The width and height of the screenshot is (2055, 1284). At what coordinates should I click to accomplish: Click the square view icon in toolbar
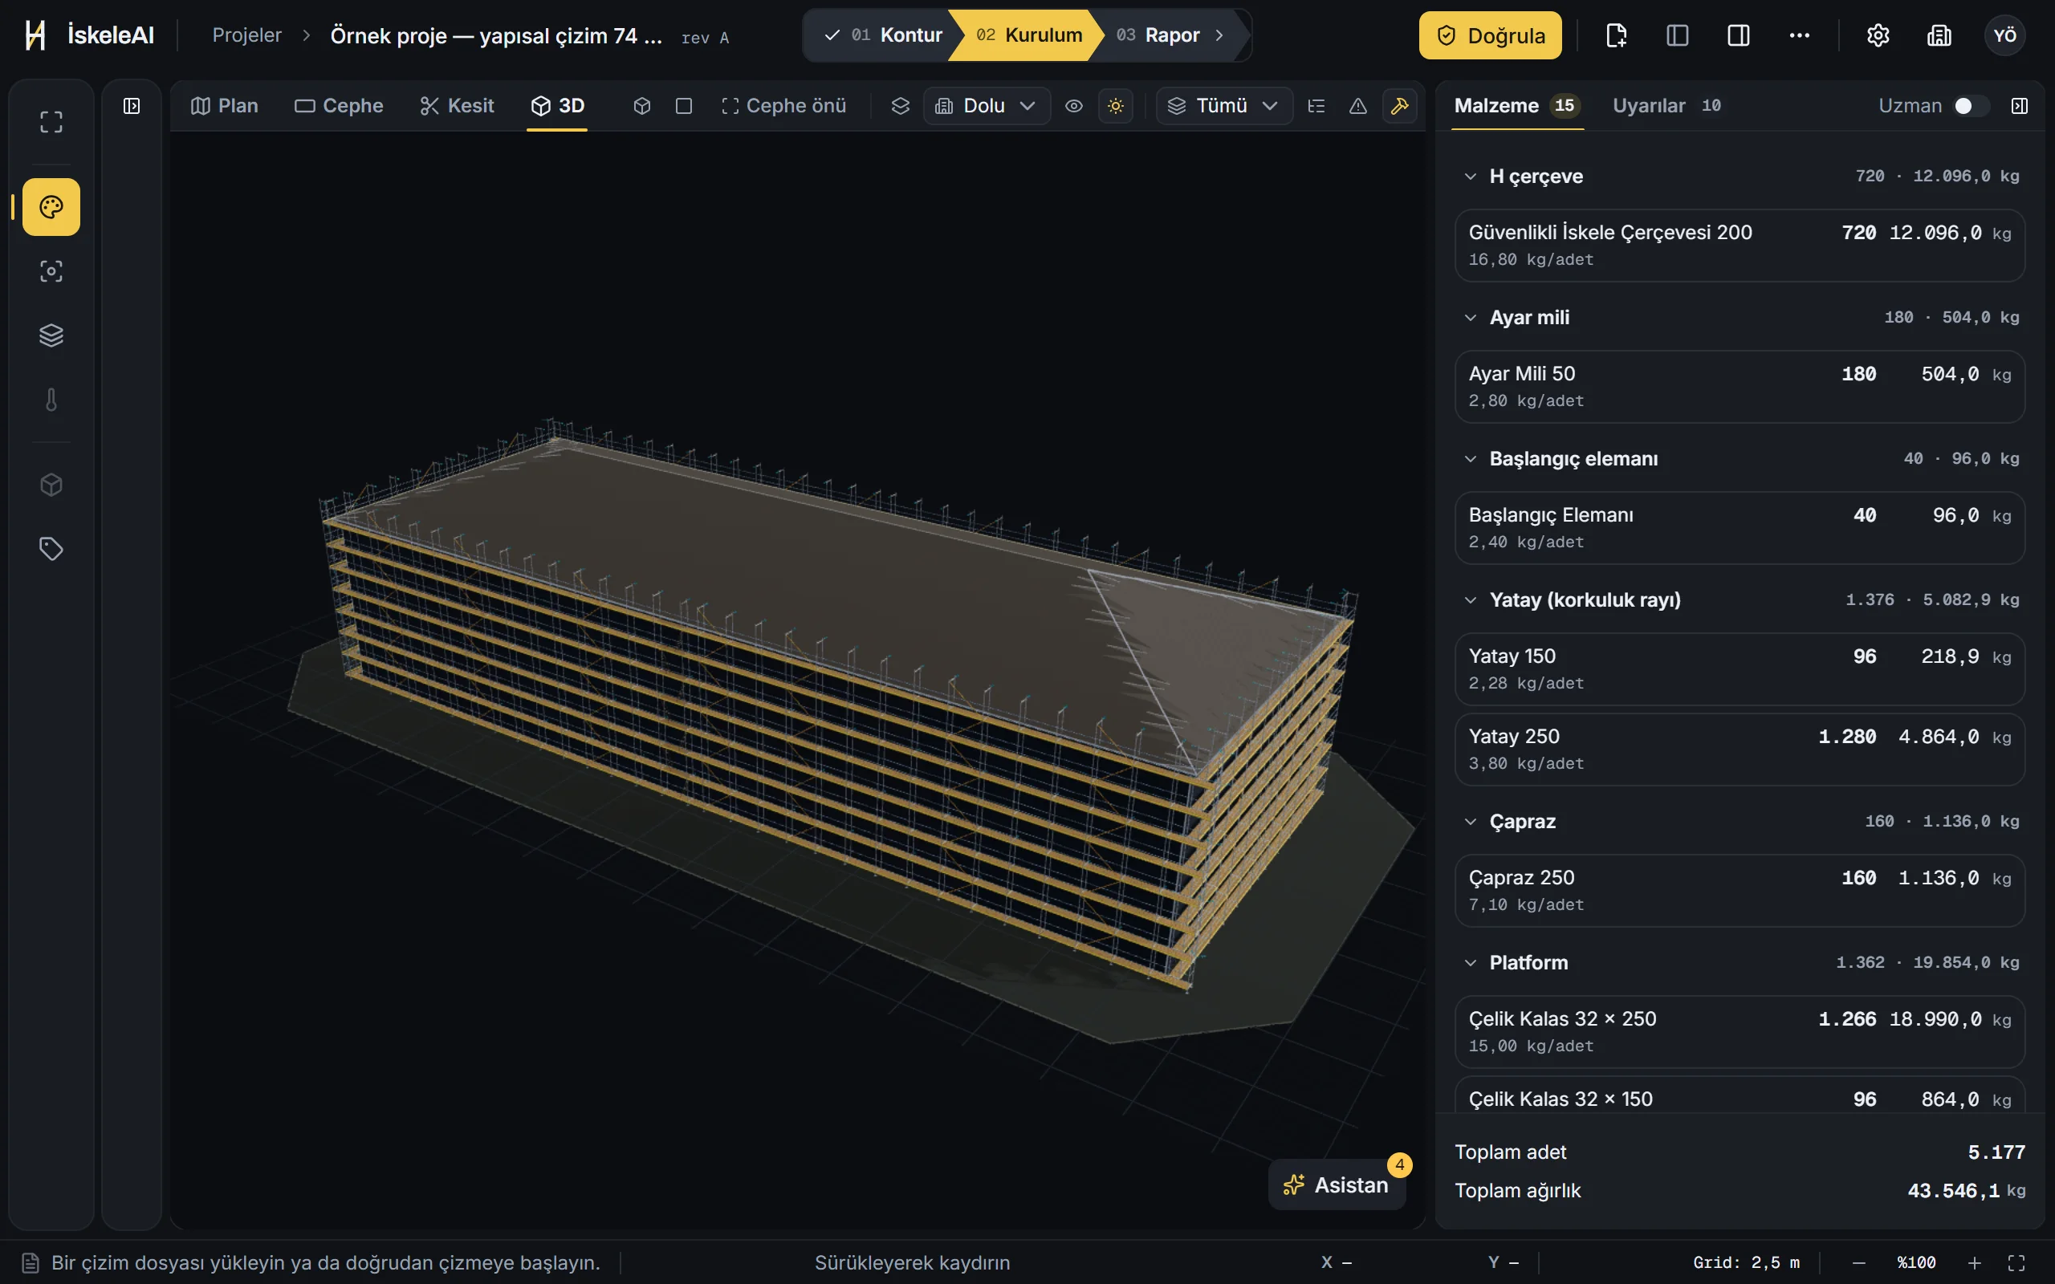coord(684,106)
